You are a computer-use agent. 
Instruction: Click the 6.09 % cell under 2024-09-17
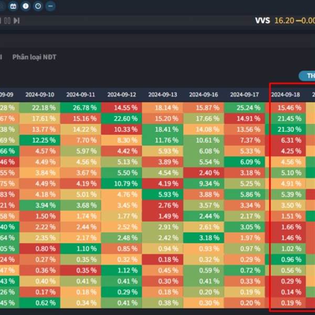245,162
